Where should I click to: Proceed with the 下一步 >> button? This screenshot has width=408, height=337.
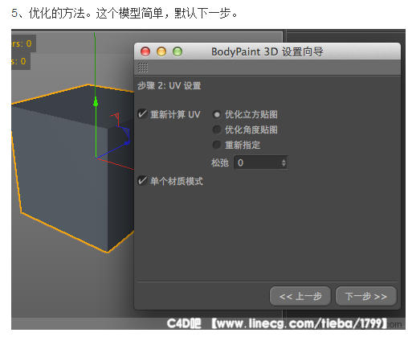pyautogui.click(x=366, y=296)
